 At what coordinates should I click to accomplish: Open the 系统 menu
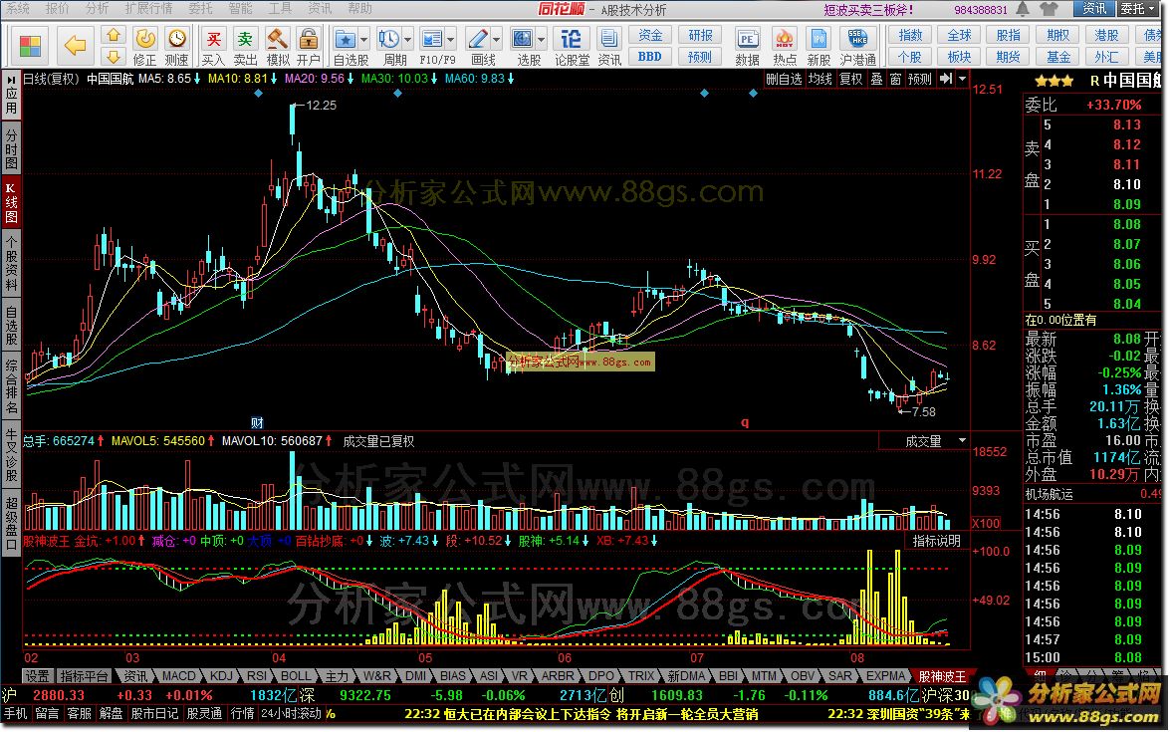pos(18,8)
